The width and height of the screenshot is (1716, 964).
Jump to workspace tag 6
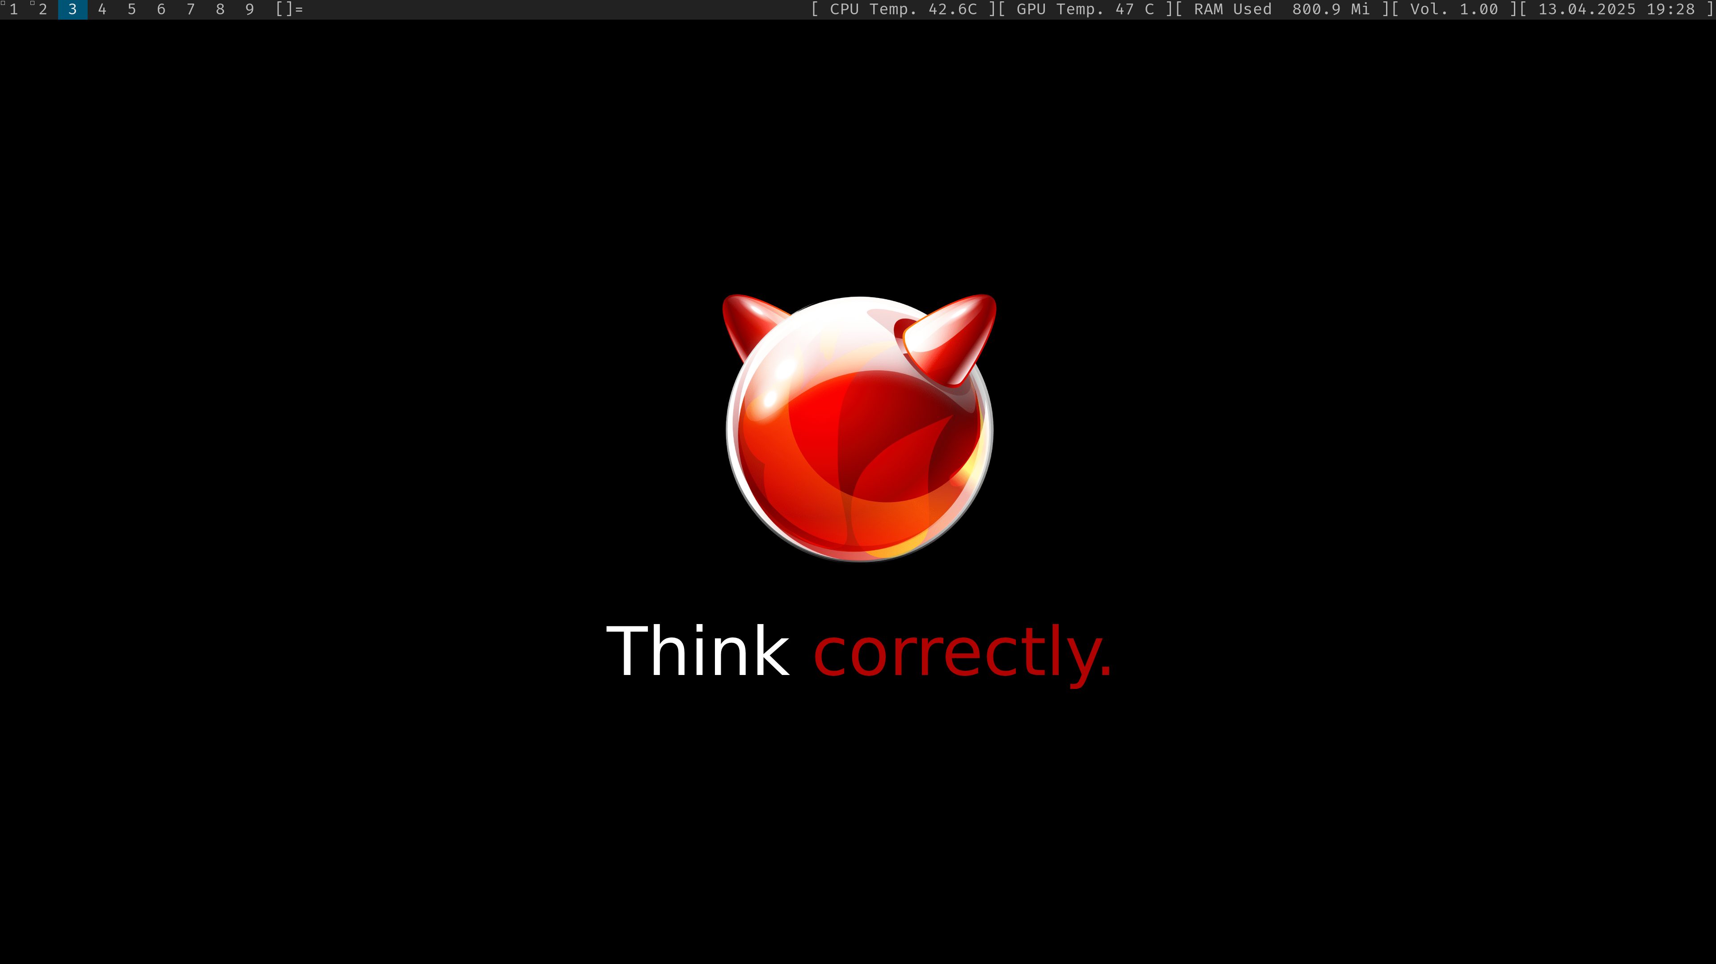[161, 9]
